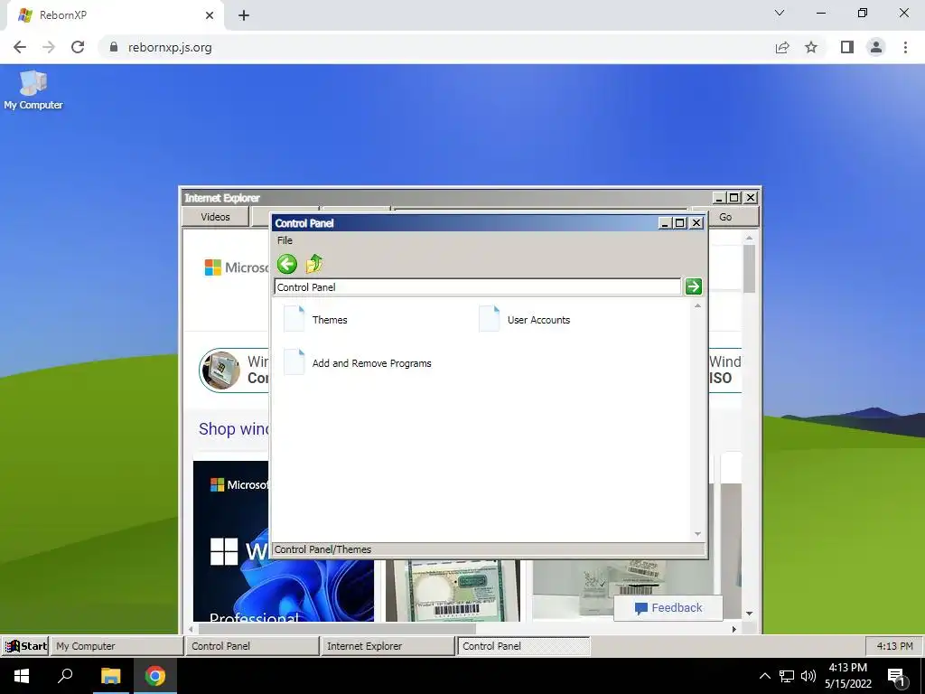
Task: Open File Explorer from the Windows taskbar
Action: 111,676
